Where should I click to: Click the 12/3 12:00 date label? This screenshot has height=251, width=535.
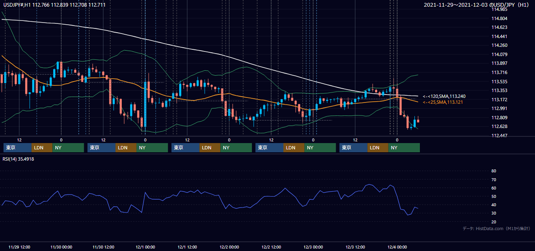coord(355,247)
